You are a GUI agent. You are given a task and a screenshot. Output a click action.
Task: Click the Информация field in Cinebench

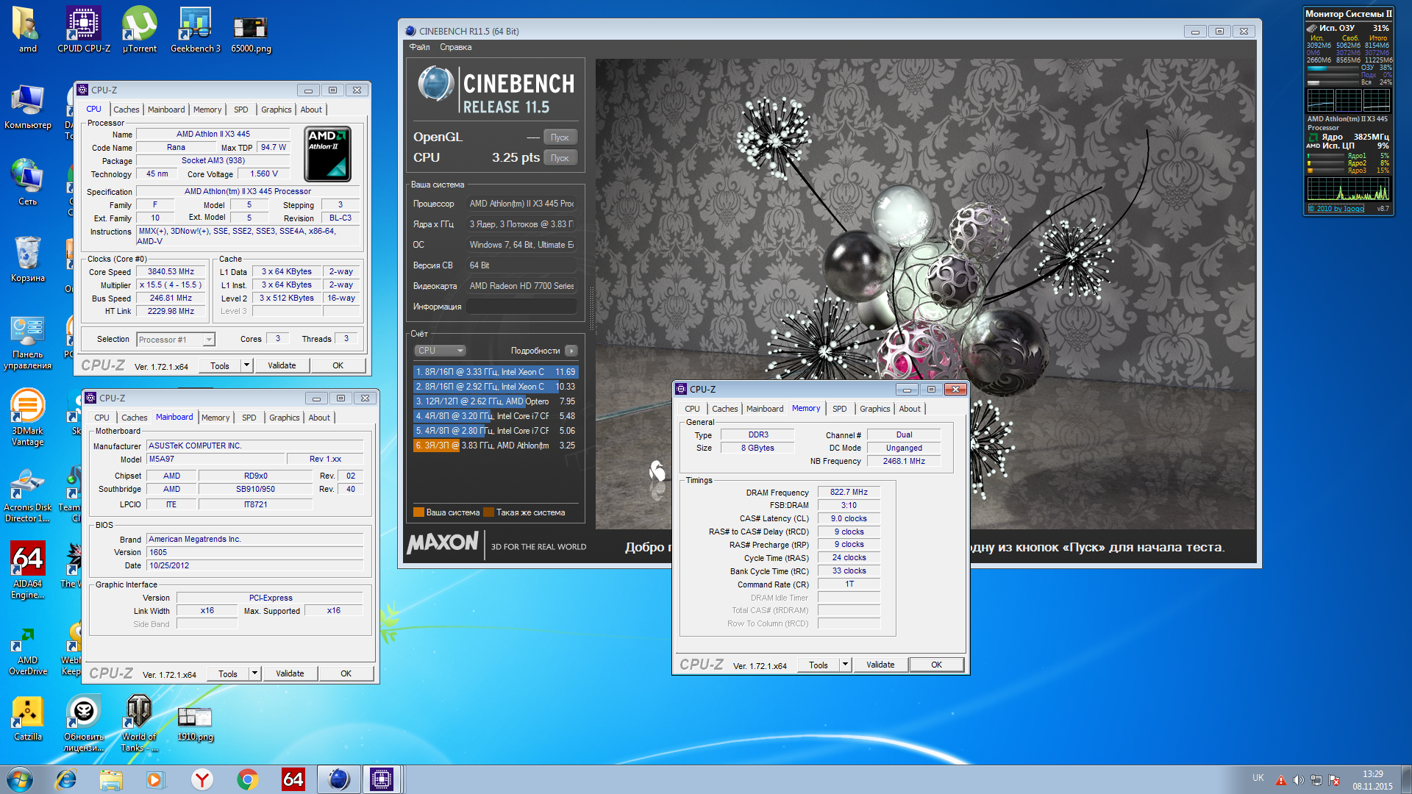click(521, 307)
